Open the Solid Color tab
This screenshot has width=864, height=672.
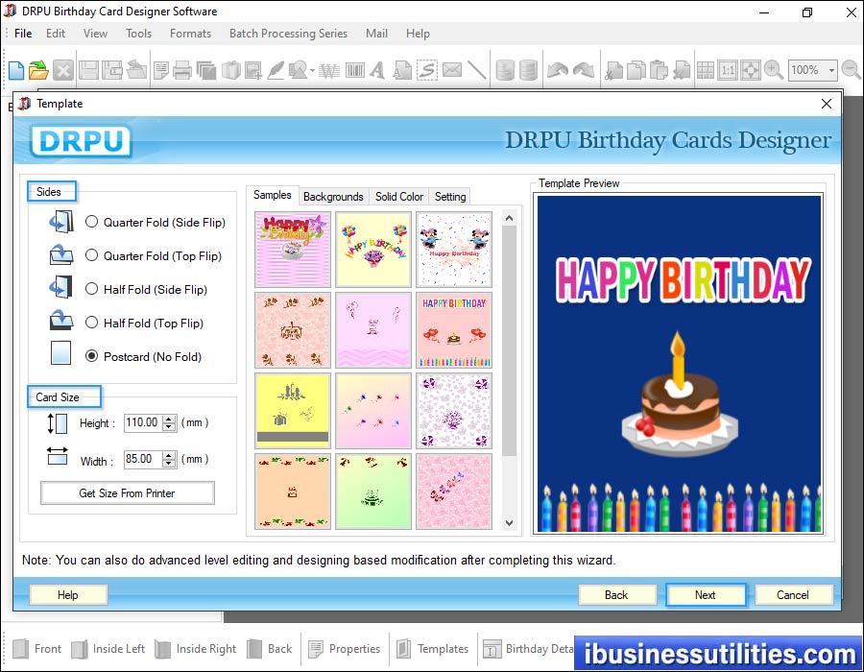[398, 197]
